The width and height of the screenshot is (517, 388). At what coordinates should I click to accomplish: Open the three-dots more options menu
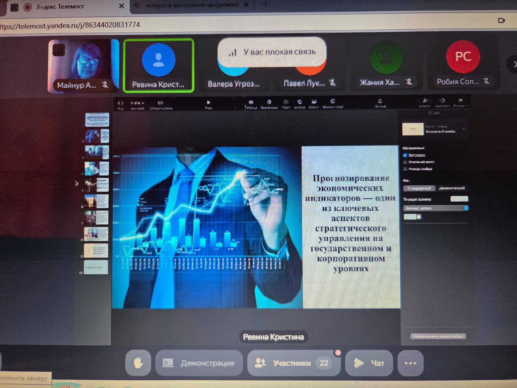[410, 363]
